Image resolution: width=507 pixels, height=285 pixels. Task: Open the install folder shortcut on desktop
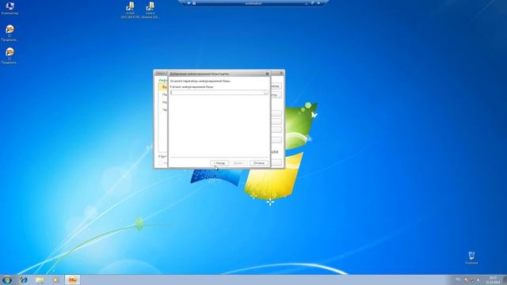pyautogui.click(x=130, y=10)
